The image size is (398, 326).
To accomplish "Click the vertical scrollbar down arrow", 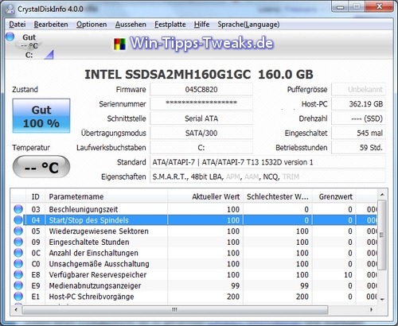I will (382, 300).
